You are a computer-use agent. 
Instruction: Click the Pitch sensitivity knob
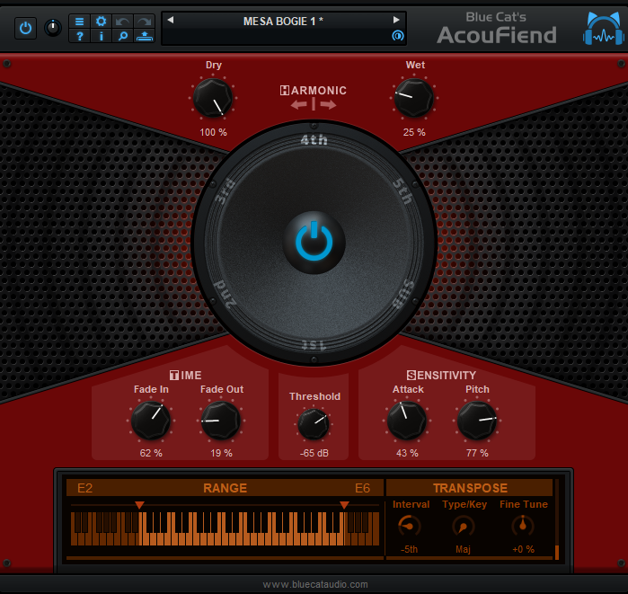coord(477,421)
